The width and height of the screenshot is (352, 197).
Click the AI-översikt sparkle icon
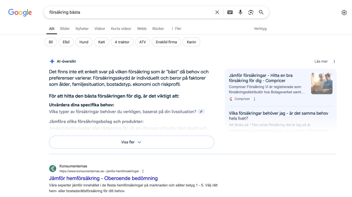52,61
